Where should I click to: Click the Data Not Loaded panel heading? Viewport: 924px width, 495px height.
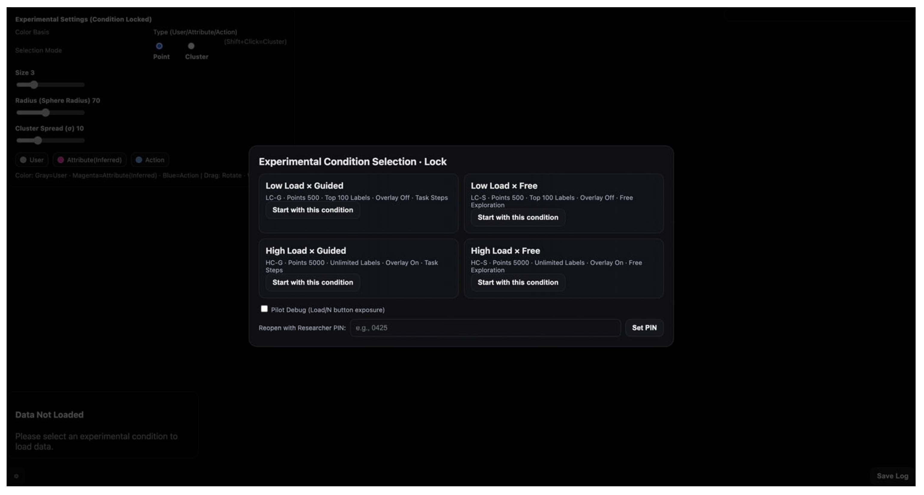click(49, 415)
